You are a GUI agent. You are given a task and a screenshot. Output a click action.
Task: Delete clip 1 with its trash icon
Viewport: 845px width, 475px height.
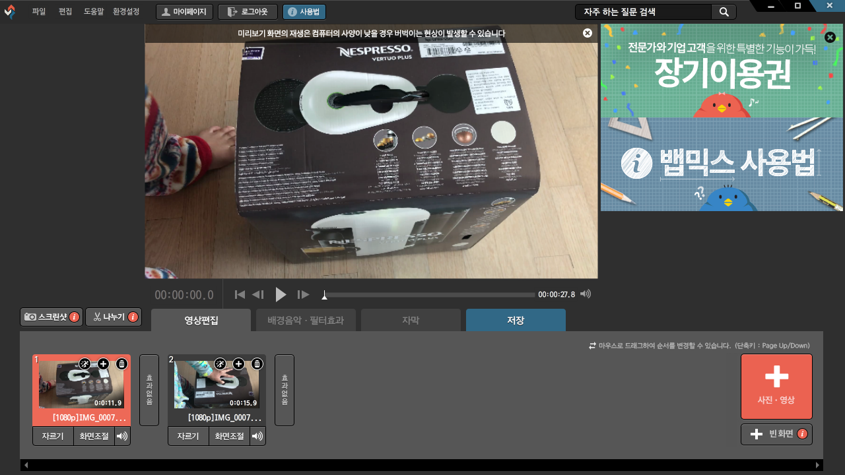tap(121, 364)
